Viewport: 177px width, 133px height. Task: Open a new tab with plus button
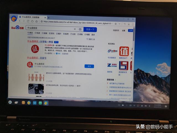coord(49,18)
